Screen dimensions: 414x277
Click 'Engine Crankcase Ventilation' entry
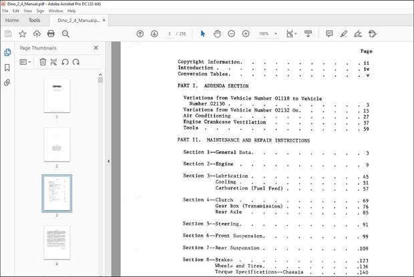(x=276, y=122)
